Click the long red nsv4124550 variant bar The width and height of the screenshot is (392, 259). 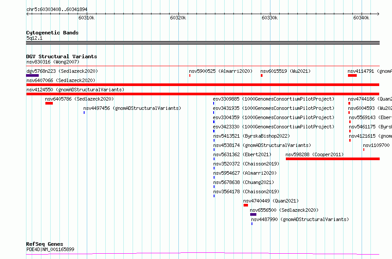coord(203,94)
